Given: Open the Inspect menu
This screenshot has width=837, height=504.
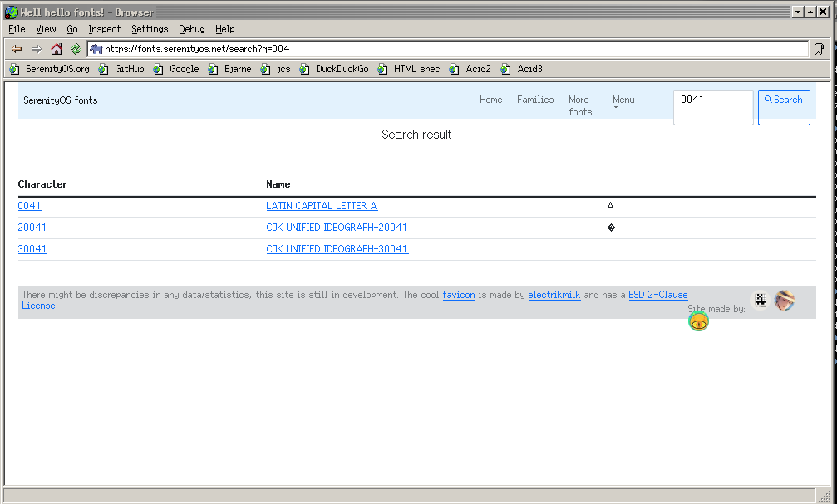Looking at the screenshot, I should point(104,29).
